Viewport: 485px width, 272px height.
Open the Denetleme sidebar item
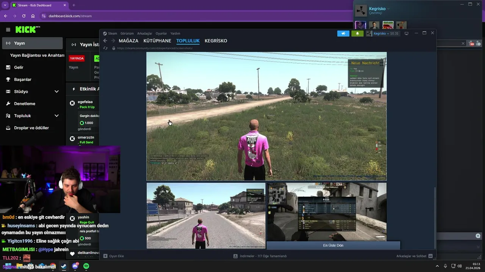coord(32,104)
